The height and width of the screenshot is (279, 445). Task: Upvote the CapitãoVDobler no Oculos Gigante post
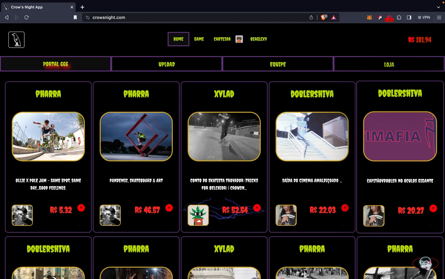[x=433, y=208]
